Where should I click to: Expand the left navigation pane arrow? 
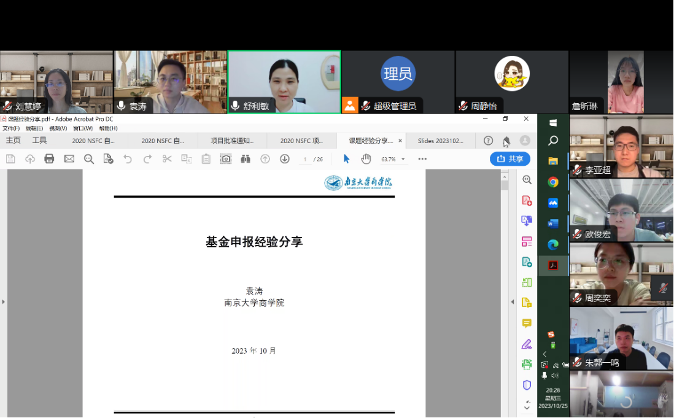pyautogui.click(x=3, y=302)
